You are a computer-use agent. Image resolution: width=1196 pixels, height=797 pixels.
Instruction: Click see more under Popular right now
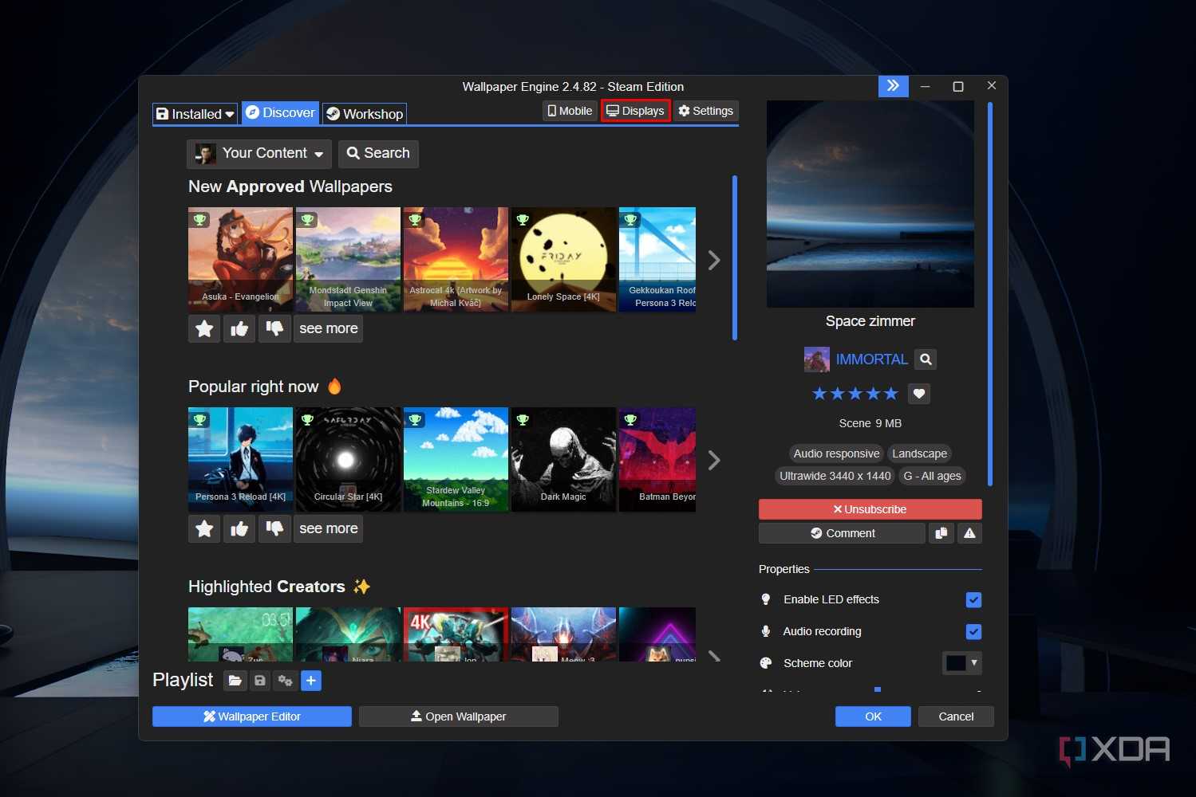click(x=329, y=528)
